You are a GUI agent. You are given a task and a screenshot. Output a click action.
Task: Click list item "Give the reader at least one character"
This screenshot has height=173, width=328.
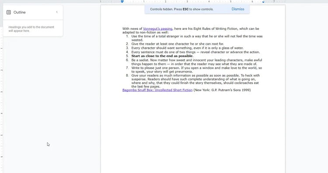click(x=178, y=44)
